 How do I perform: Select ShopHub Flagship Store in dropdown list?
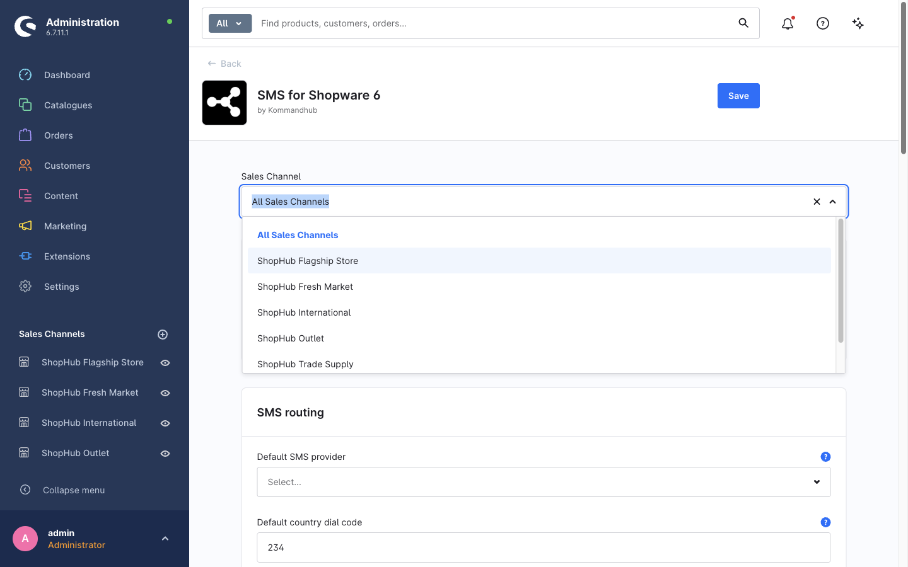coord(539,261)
